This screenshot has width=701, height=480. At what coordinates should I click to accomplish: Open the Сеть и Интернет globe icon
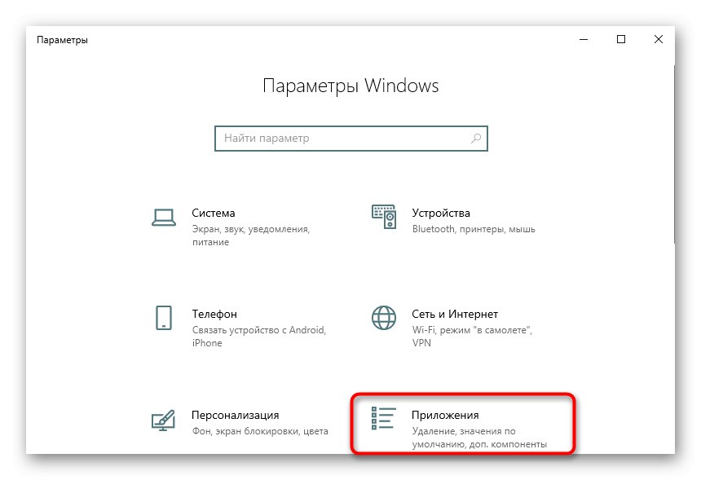(x=384, y=318)
